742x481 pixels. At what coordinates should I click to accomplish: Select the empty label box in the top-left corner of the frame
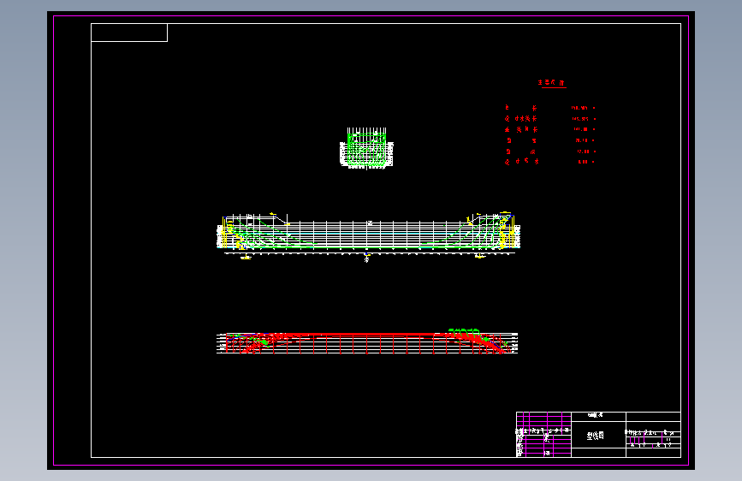tap(129, 33)
